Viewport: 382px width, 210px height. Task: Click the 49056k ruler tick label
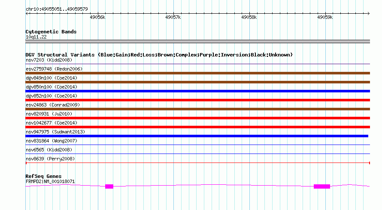click(x=97, y=18)
